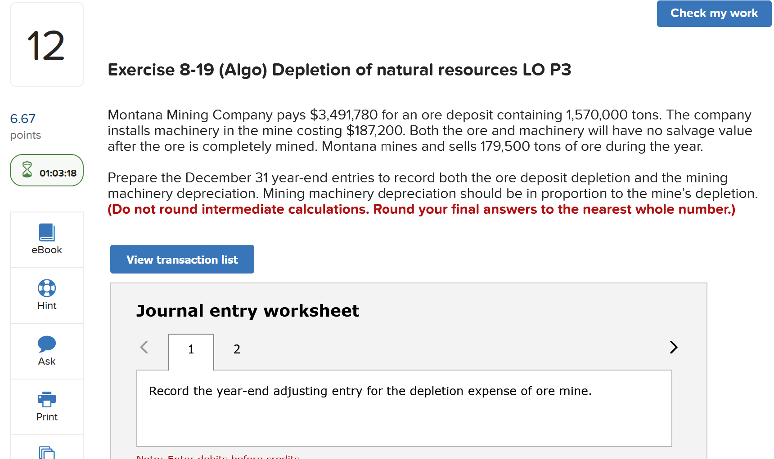Viewport: 774px width, 459px height.
Task: Click the 6.67 points label
Action: pyautogui.click(x=23, y=119)
